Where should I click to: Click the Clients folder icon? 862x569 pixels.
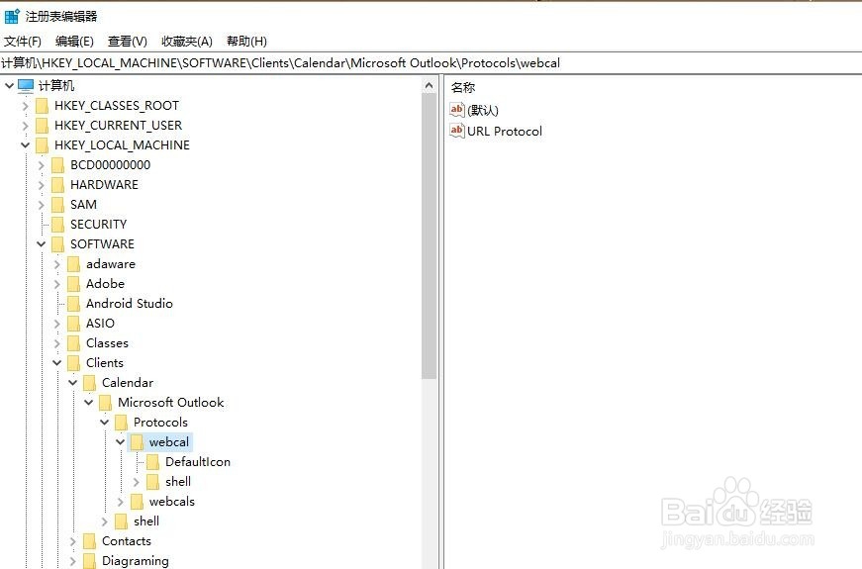(x=73, y=363)
